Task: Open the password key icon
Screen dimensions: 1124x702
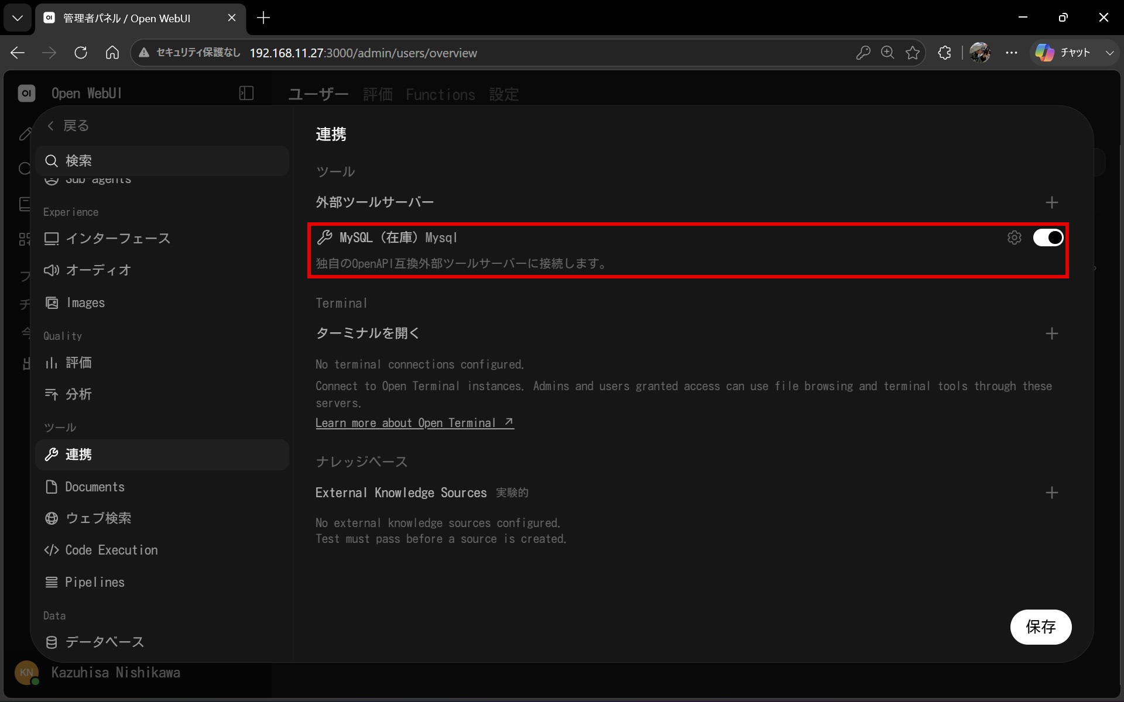Action: coord(863,53)
